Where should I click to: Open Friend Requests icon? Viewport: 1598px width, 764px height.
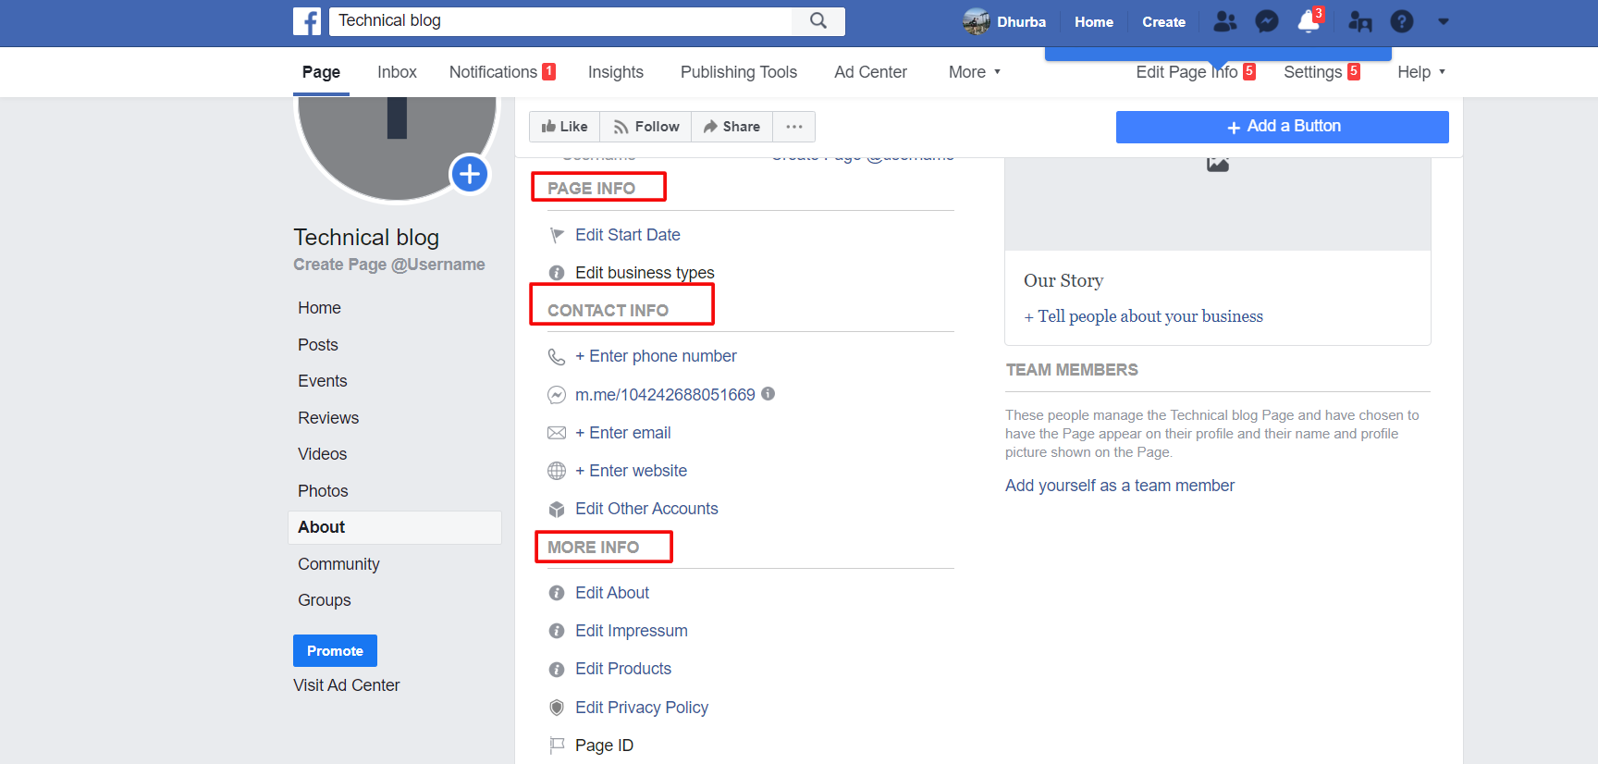point(1225,21)
